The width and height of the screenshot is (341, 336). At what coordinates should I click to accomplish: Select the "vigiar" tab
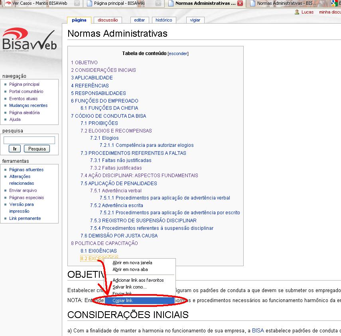(x=195, y=20)
